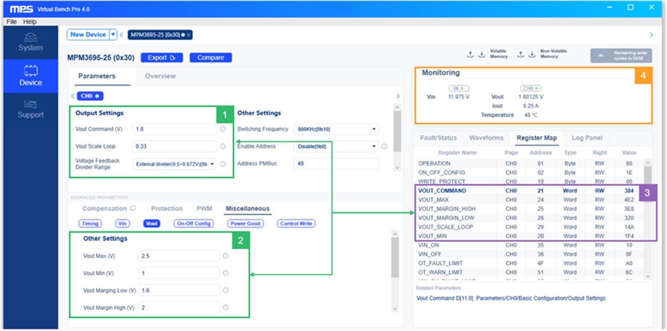Open the Support section in the sidebar
Screen dimensions: 667x331
(x=30, y=109)
